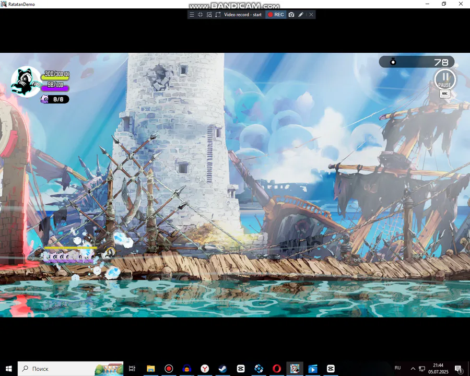This screenshot has height=376, width=470.
Task: Open File Explorer from the taskbar
Action: click(x=151, y=369)
